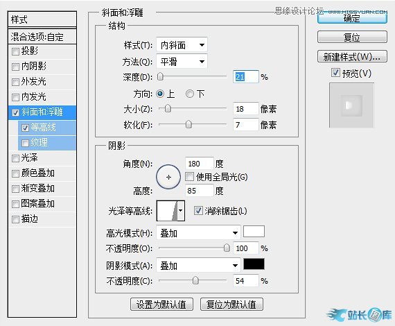Click the highlight 不透明度(O) slider handle
The width and height of the screenshot is (395, 326).
227,248
